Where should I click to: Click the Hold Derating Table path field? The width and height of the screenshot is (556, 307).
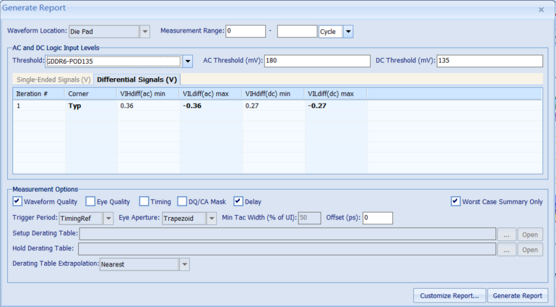click(x=287, y=249)
